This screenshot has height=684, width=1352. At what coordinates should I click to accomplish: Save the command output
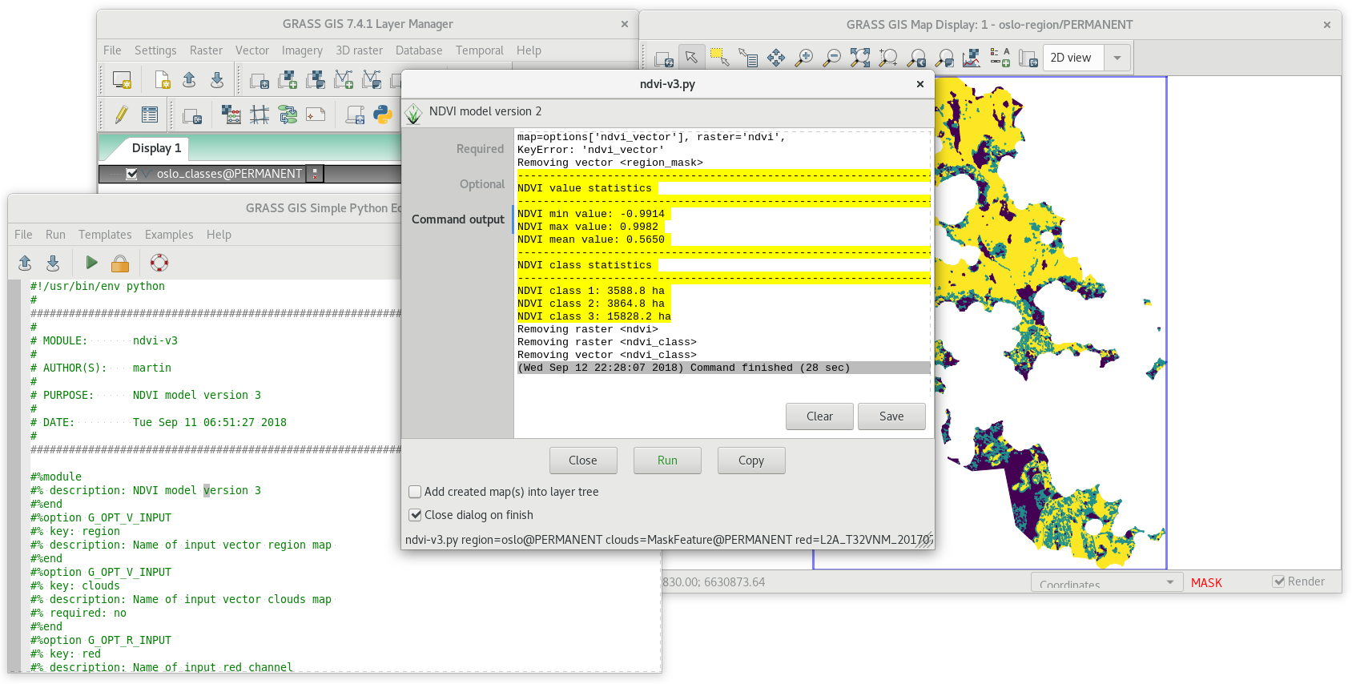(x=891, y=416)
